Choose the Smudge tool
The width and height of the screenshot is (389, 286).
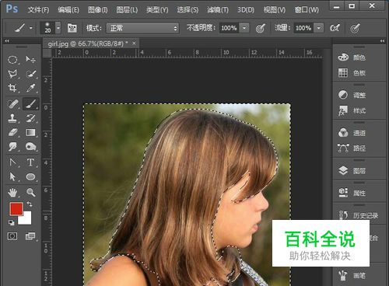12,147
